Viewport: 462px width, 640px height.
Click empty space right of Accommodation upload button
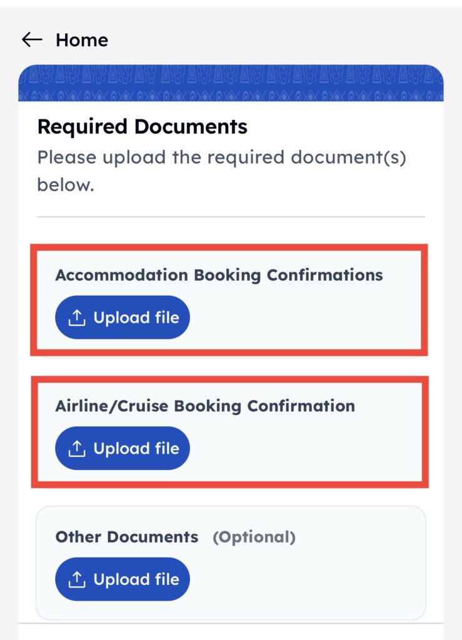pos(306,318)
